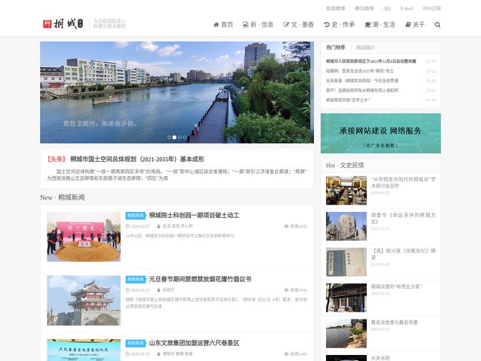Click the 新浪微博 top link
Screen dimensions: 481x361
tap(335, 8)
